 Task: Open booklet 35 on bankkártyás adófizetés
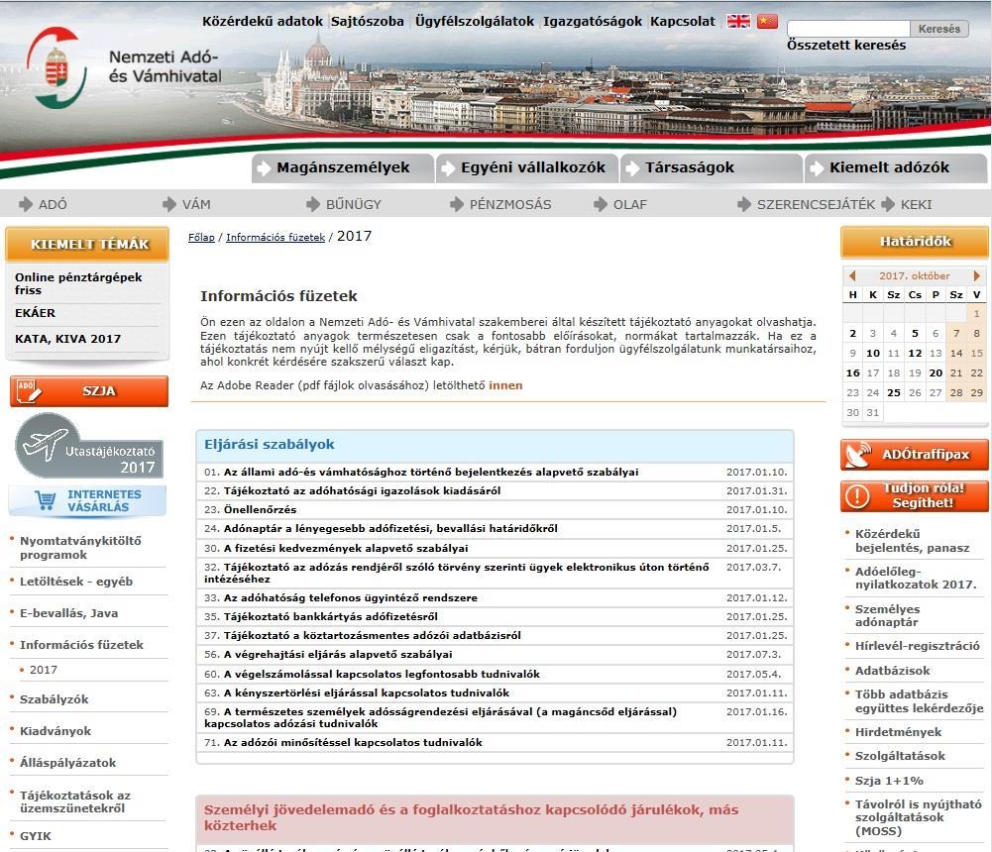click(x=331, y=616)
